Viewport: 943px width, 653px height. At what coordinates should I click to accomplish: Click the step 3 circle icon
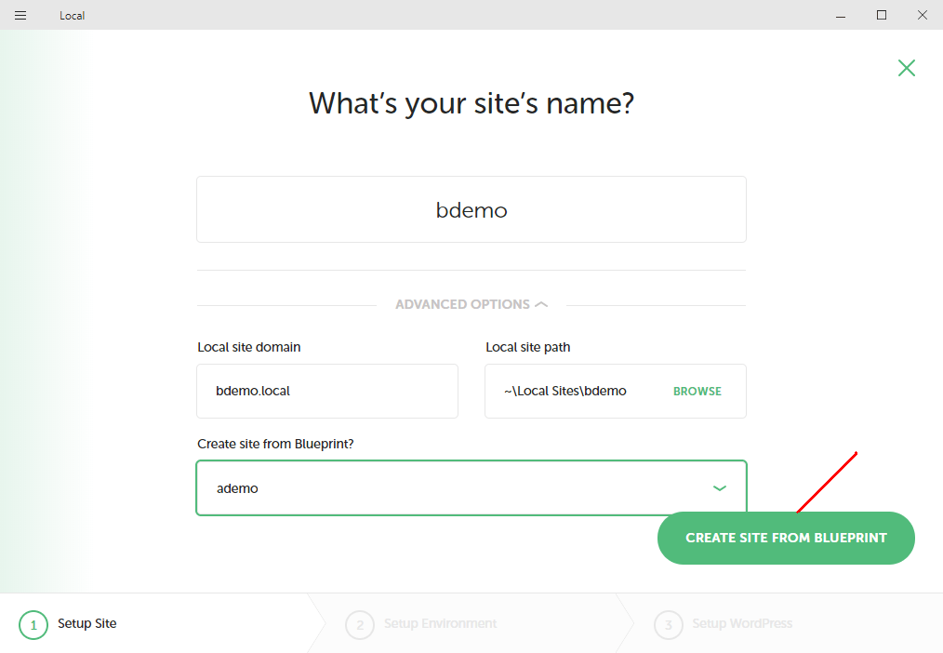pos(668,625)
